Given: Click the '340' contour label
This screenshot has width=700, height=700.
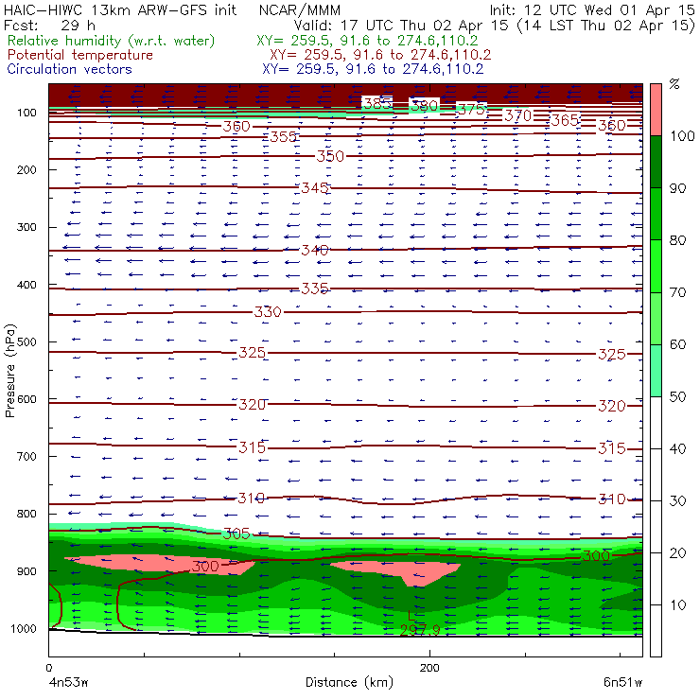Looking at the screenshot, I should pos(315,250).
